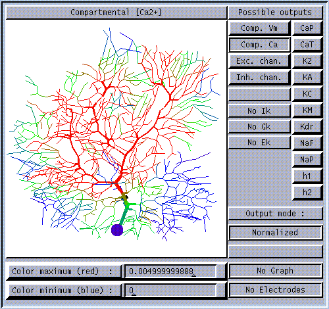Choose the Inh. chan. output
Image resolution: width=329 pixels, height=309 pixels.
pyautogui.click(x=259, y=78)
